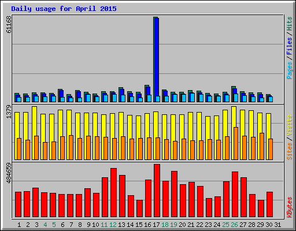Click the day 22 axis label
The width and height of the screenshot is (296, 231).
click(199, 225)
